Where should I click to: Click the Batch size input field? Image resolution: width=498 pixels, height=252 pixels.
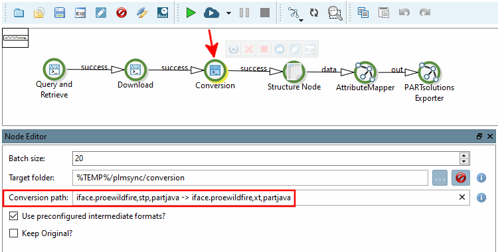pos(266,158)
